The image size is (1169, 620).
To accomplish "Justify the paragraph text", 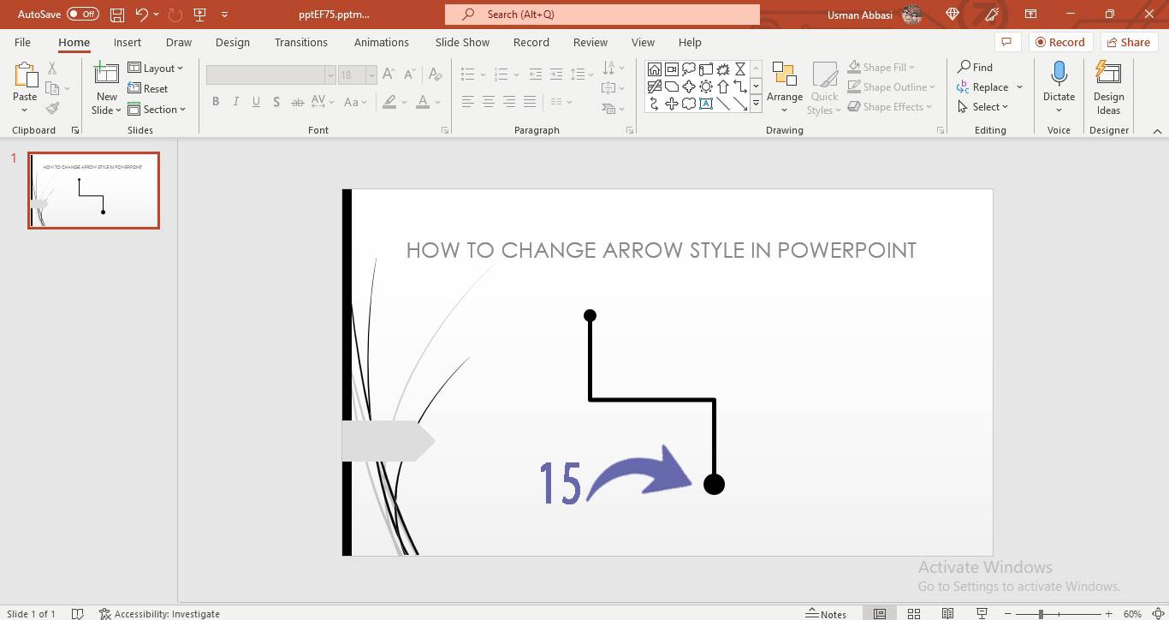I will click(x=530, y=102).
